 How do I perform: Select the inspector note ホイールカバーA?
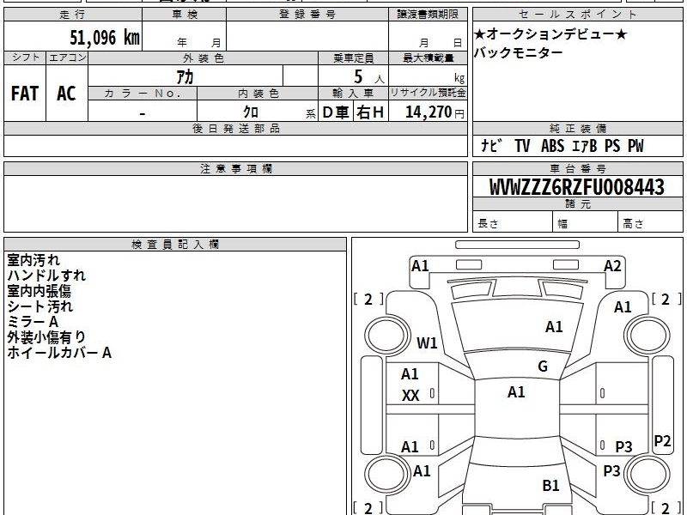pyautogui.click(x=59, y=353)
